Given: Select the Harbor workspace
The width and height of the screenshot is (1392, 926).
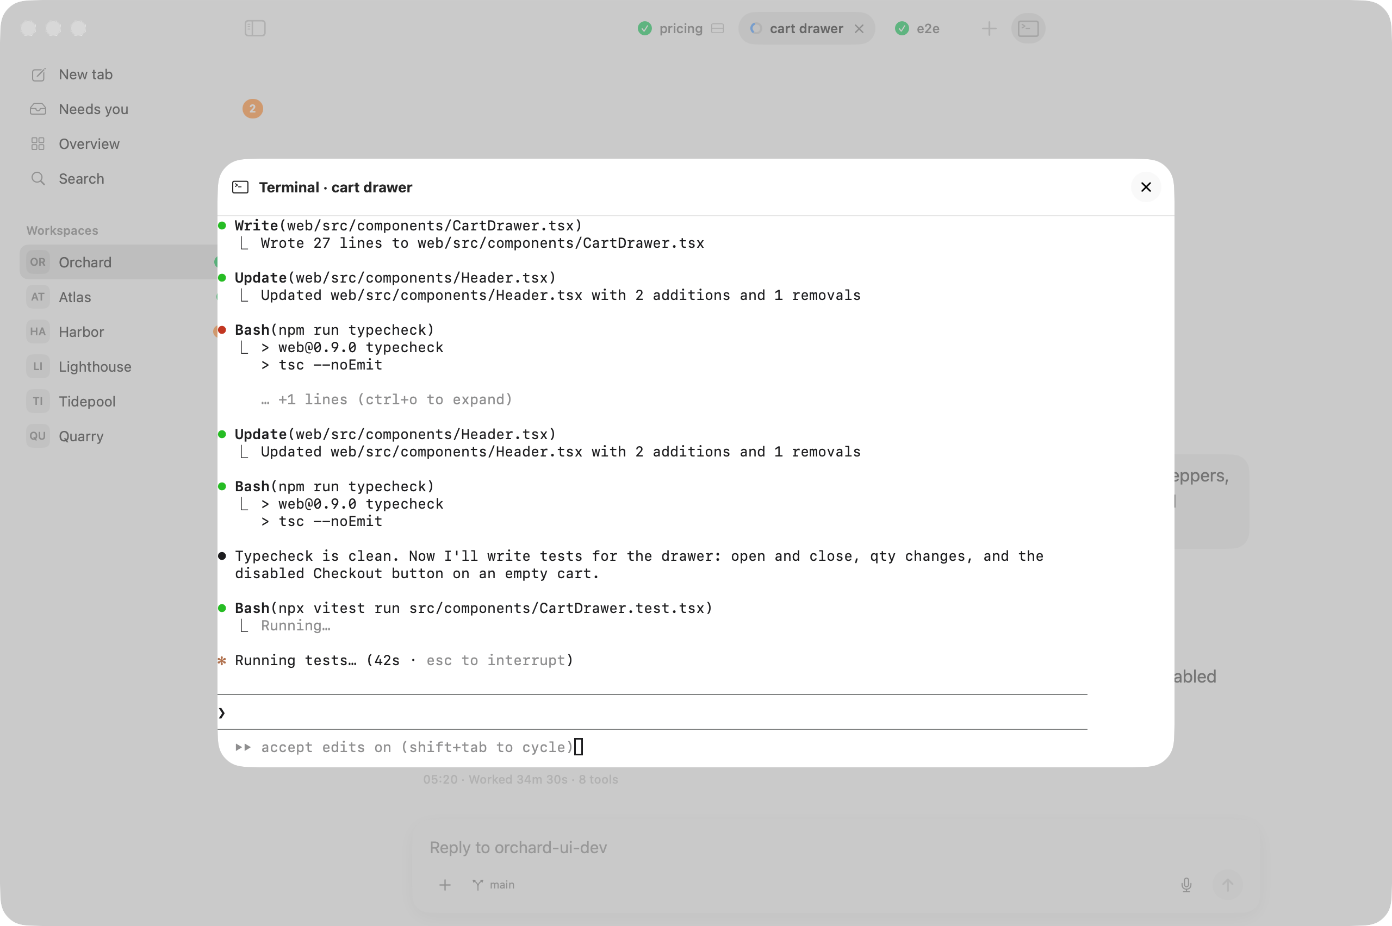Looking at the screenshot, I should tap(118, 332).
